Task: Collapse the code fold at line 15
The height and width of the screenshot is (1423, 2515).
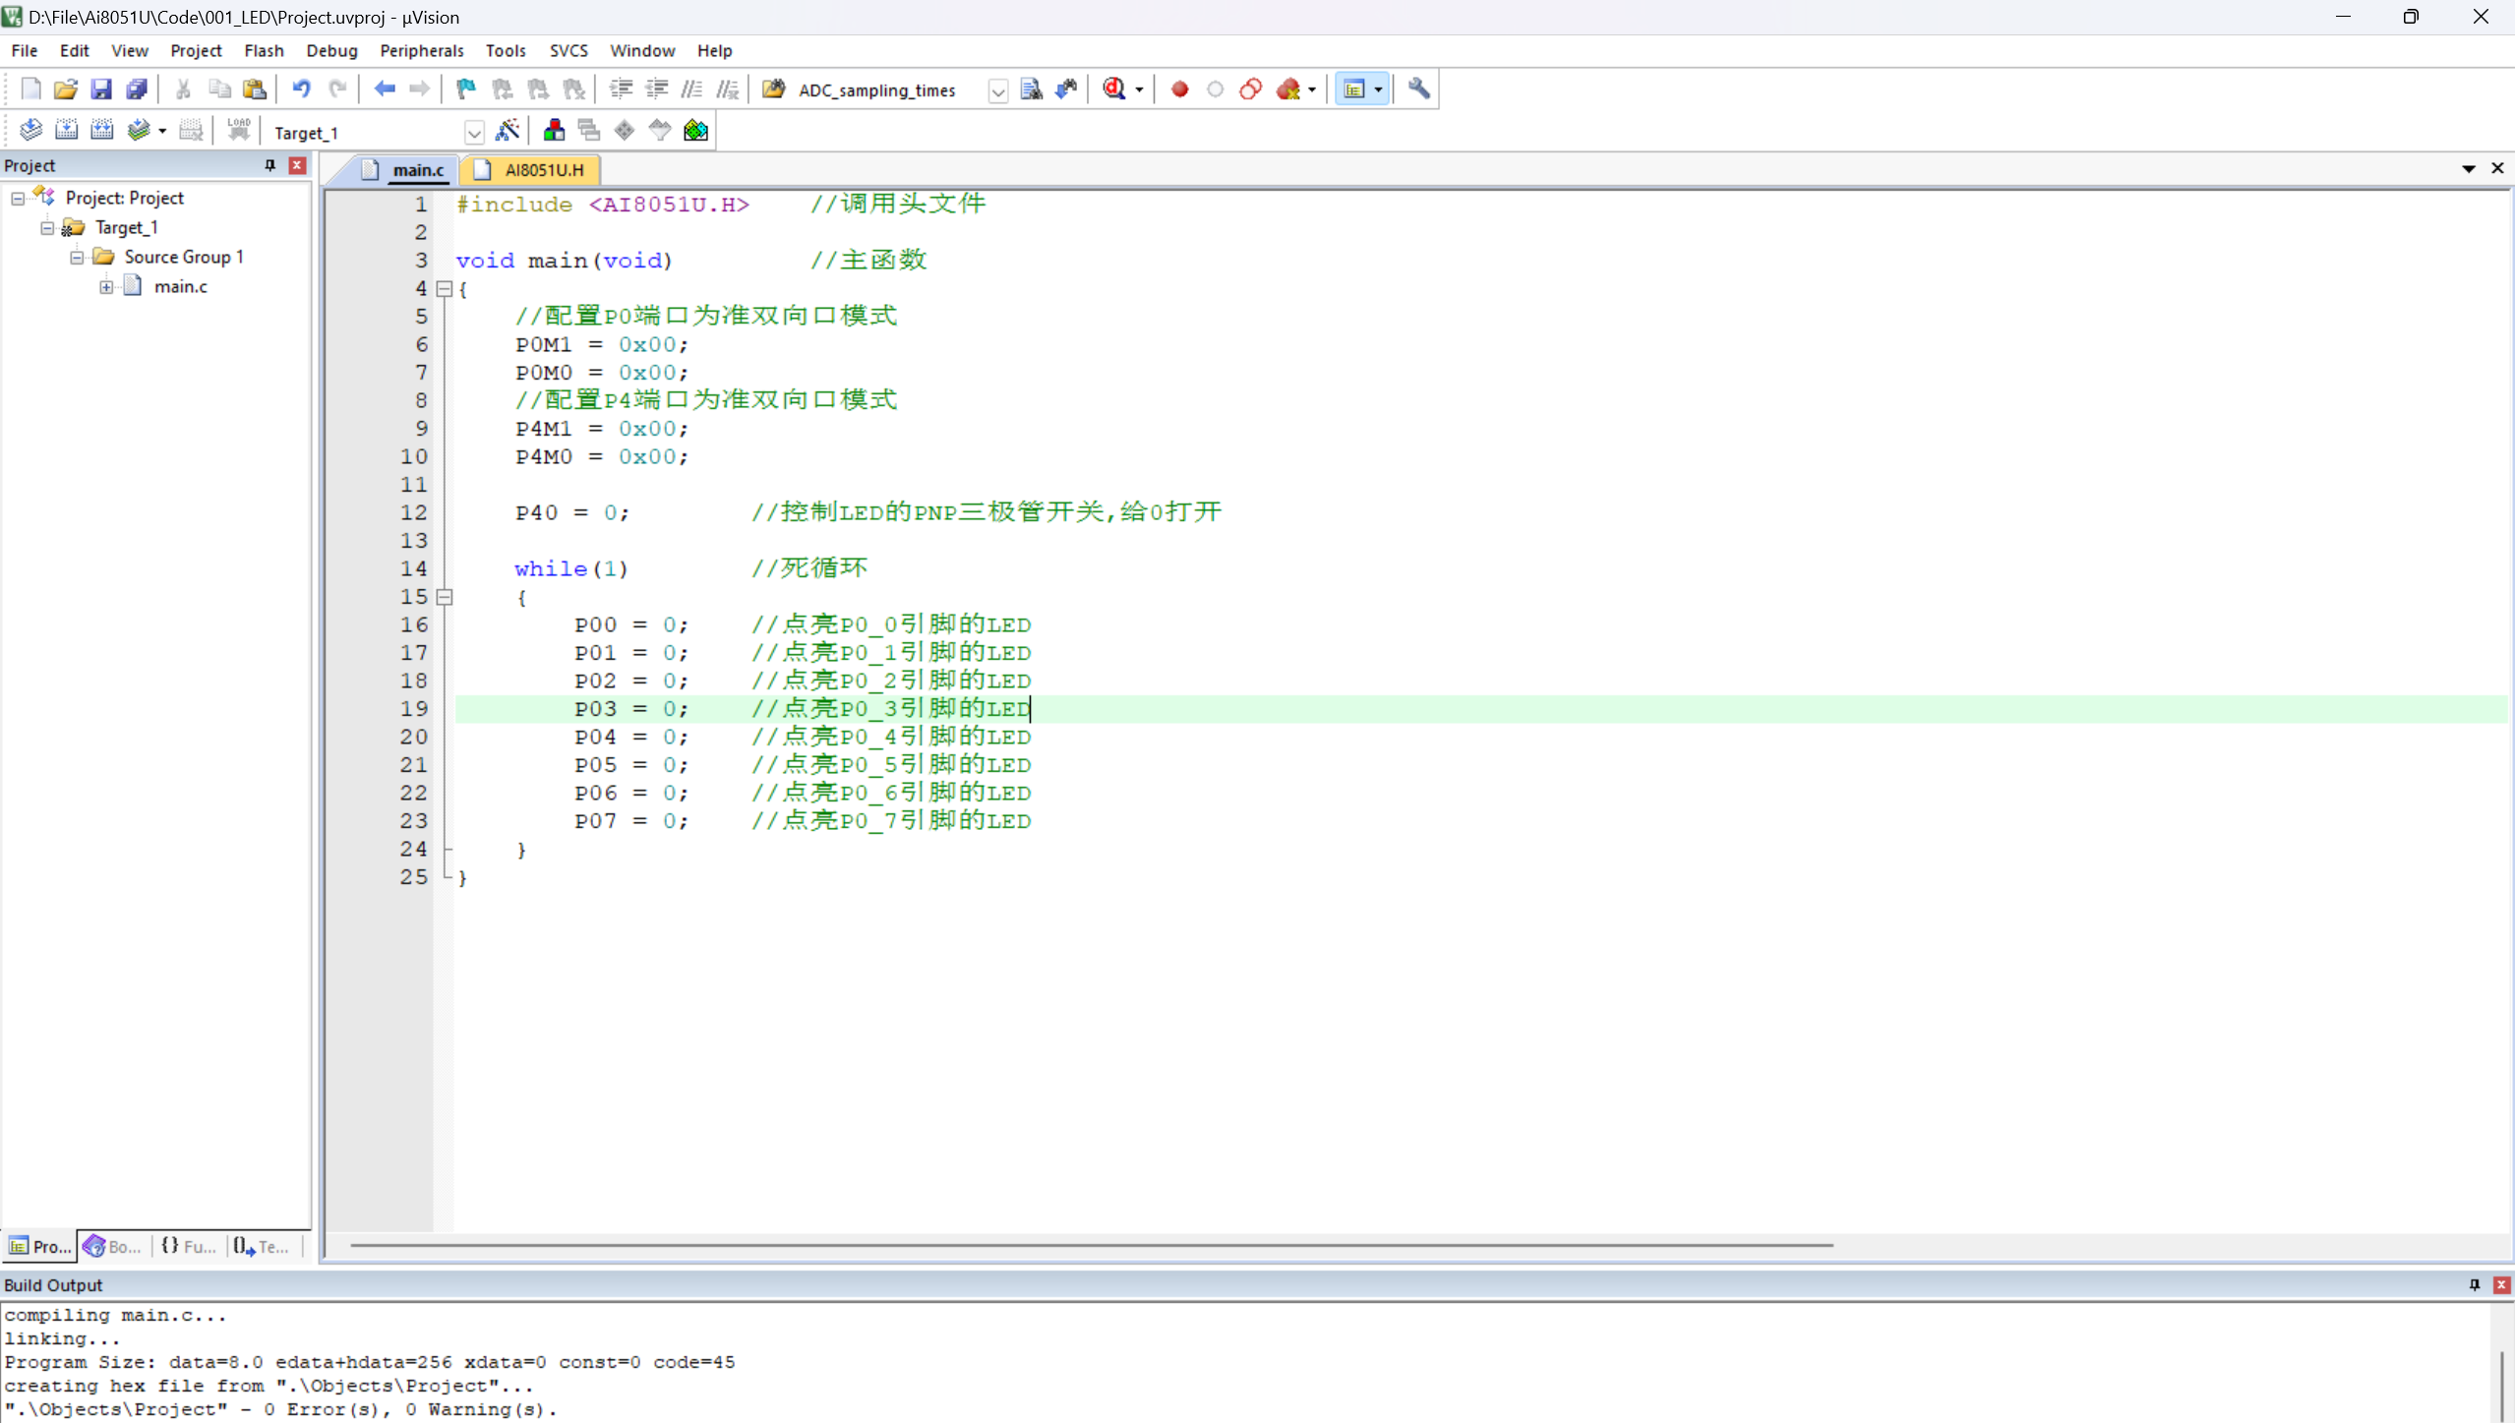Action: point(445,597)
